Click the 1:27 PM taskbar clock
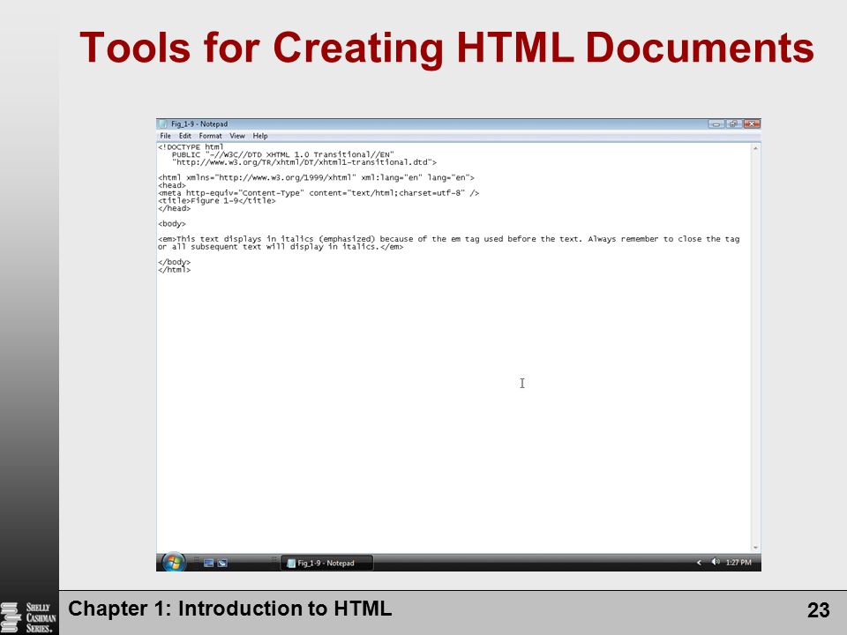 coord(738,563)
